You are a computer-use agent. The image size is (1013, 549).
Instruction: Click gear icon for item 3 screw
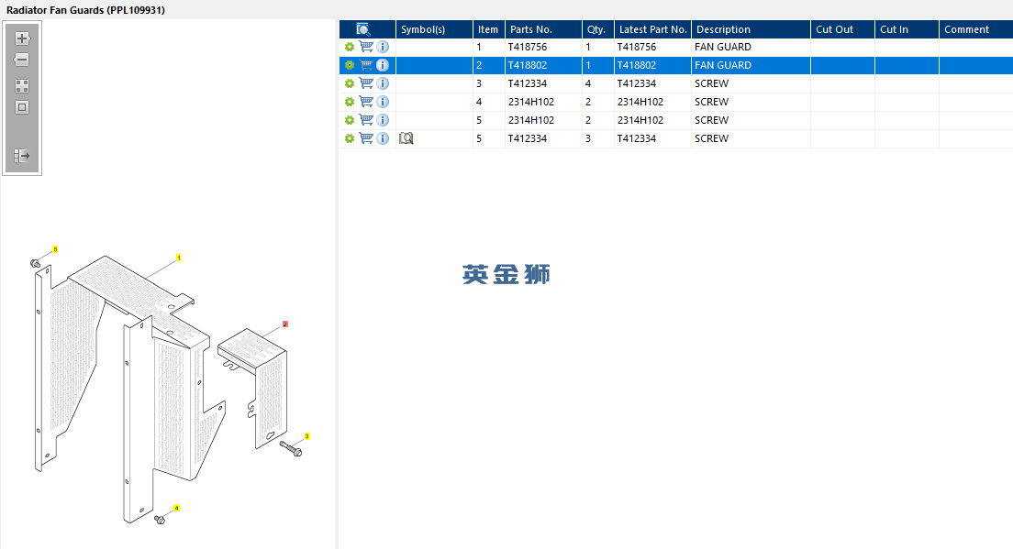(350, 84)
